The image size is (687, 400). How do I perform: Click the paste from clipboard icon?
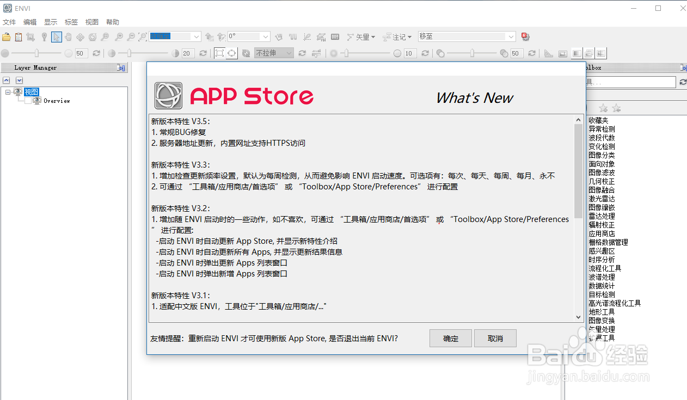(19, 36)
